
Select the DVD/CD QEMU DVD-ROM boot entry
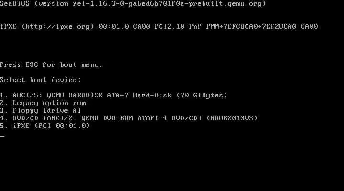click(x=129, y=118)
